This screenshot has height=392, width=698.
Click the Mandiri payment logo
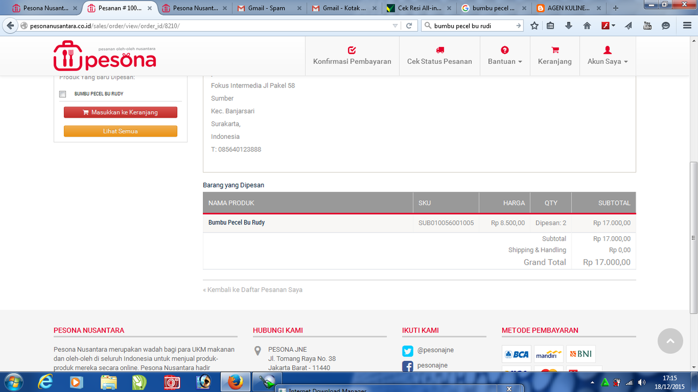(549, 354)
